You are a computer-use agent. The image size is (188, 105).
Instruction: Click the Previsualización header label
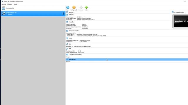179,12
